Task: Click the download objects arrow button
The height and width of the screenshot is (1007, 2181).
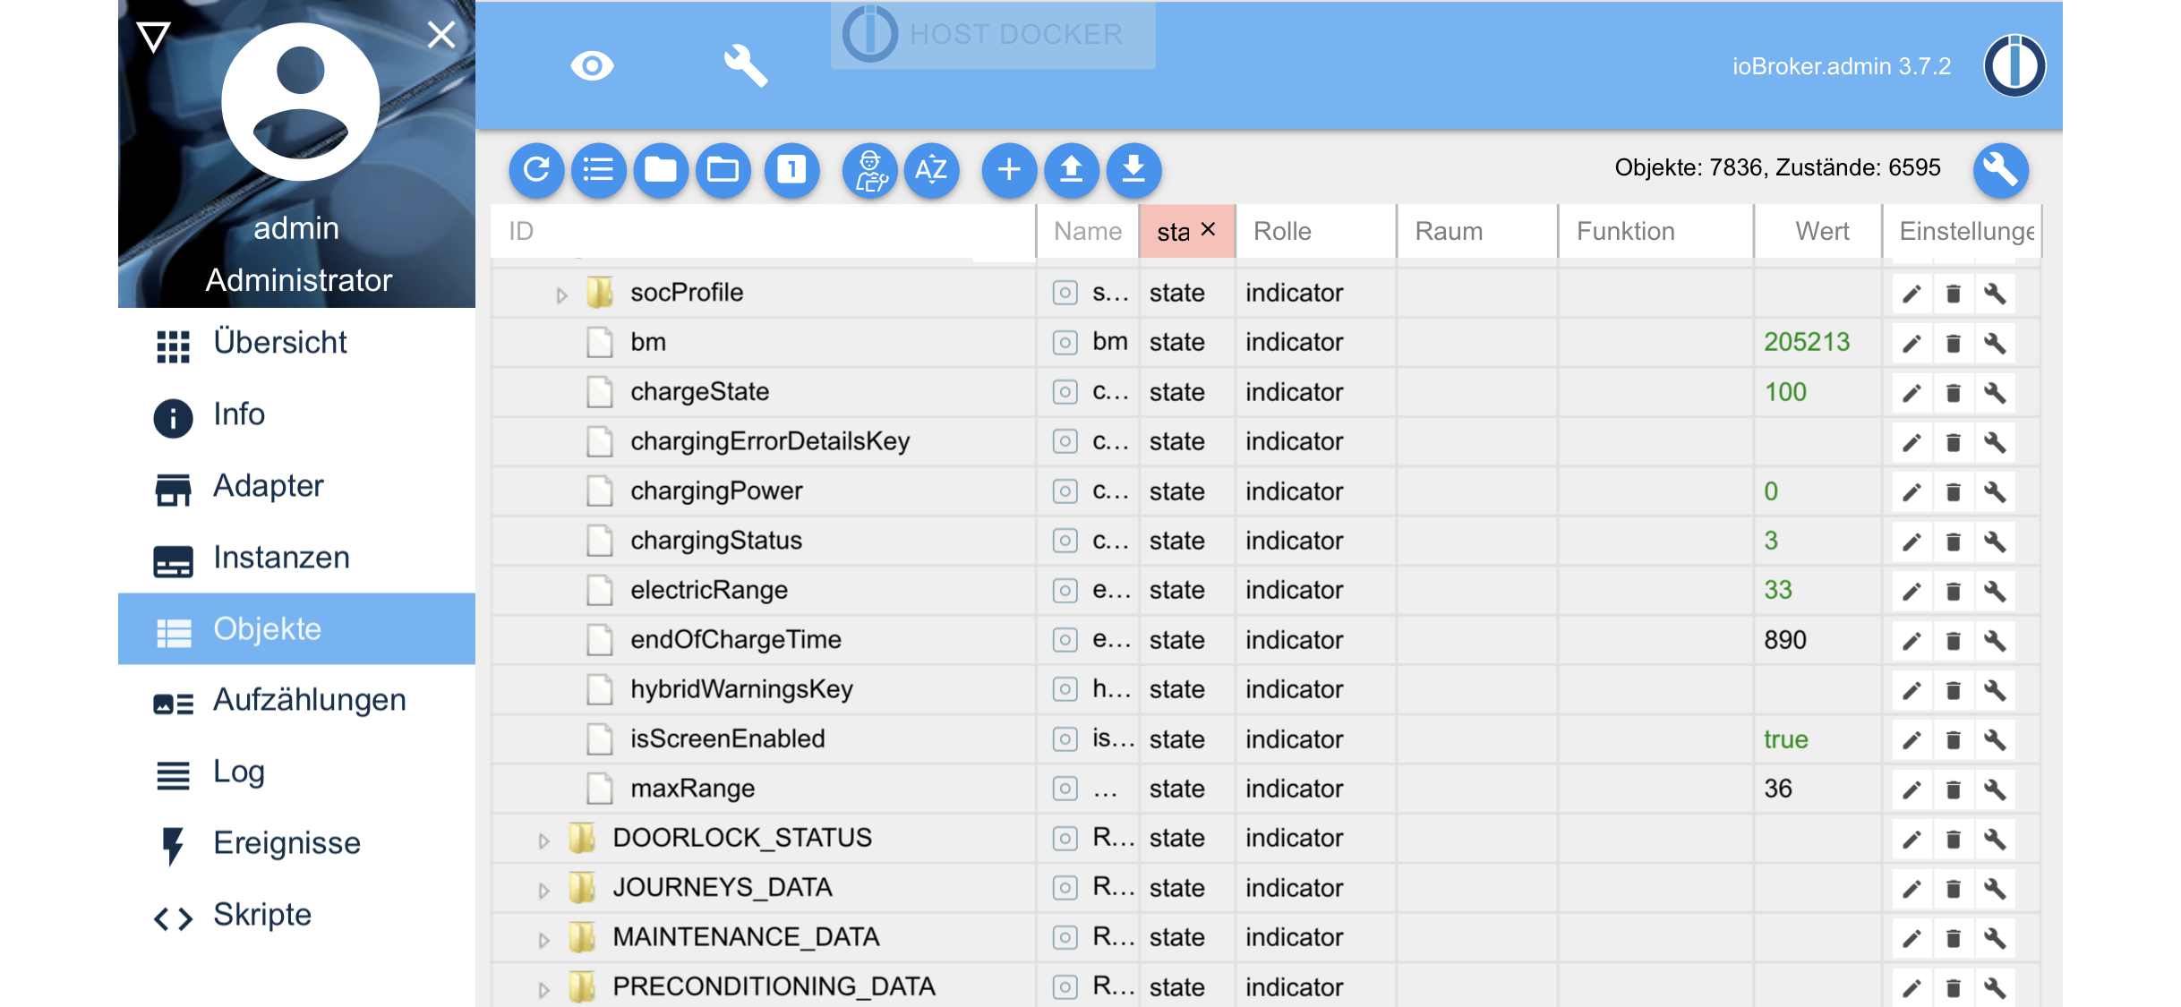Action: (x=1133, y=169)
